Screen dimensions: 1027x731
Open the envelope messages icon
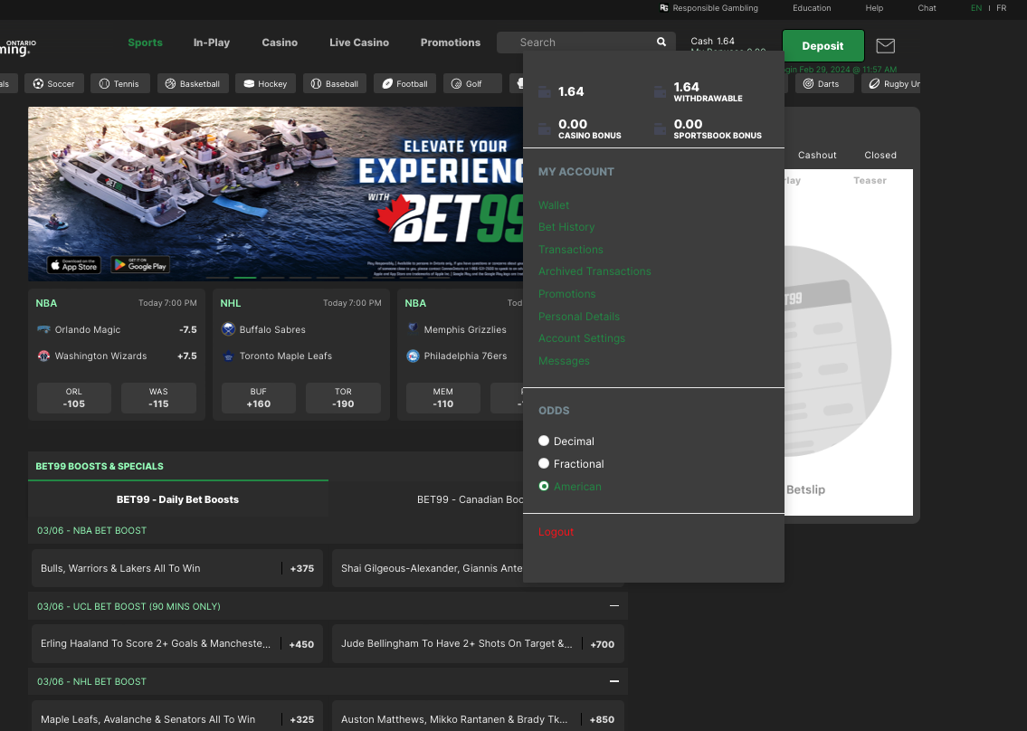point(885,46)
